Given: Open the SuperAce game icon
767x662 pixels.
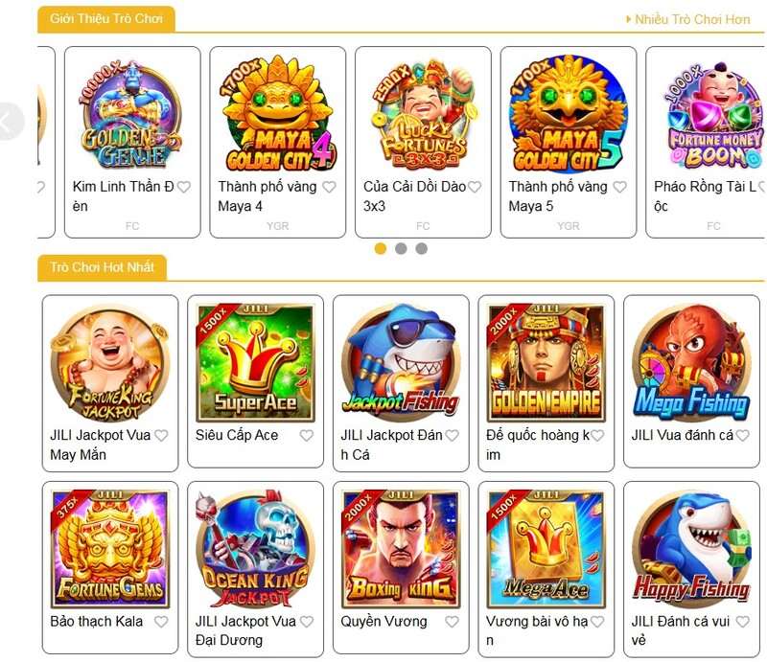Looking at the screenshot, I should [255, 363].
